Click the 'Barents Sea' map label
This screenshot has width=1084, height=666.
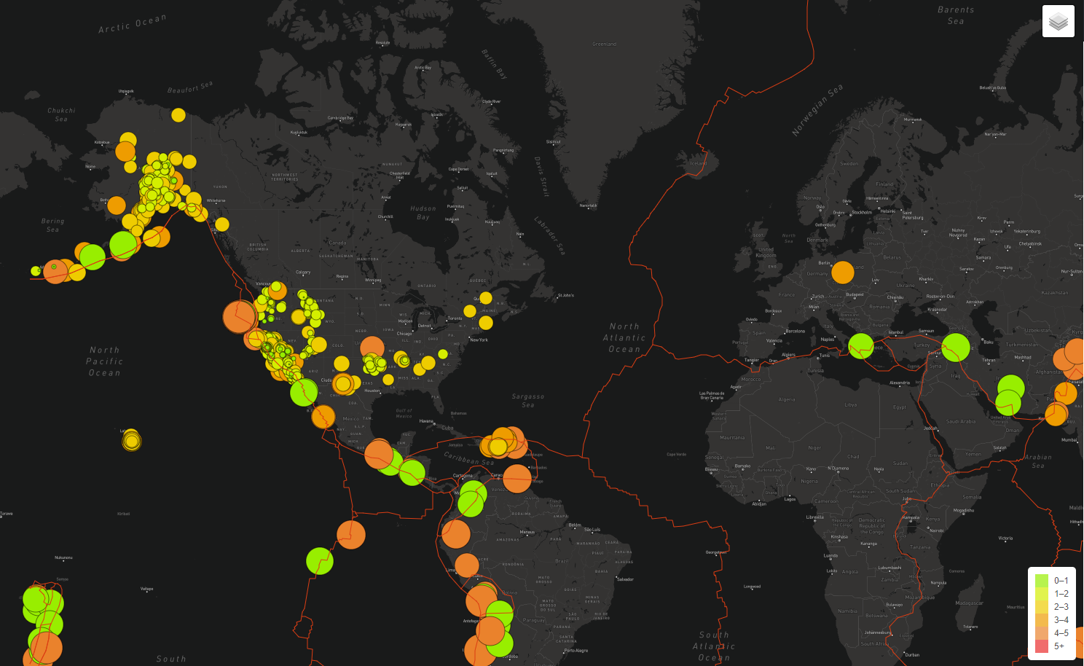click(x=956, y=15)
